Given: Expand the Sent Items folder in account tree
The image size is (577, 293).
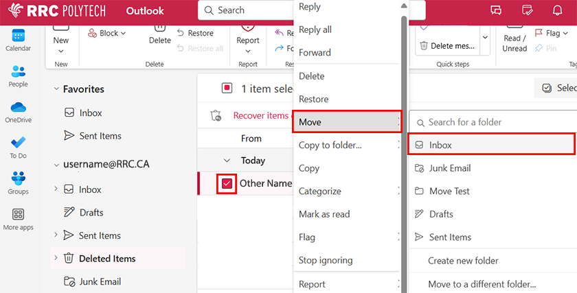Looking at the screenshot, I should [56, 235].
